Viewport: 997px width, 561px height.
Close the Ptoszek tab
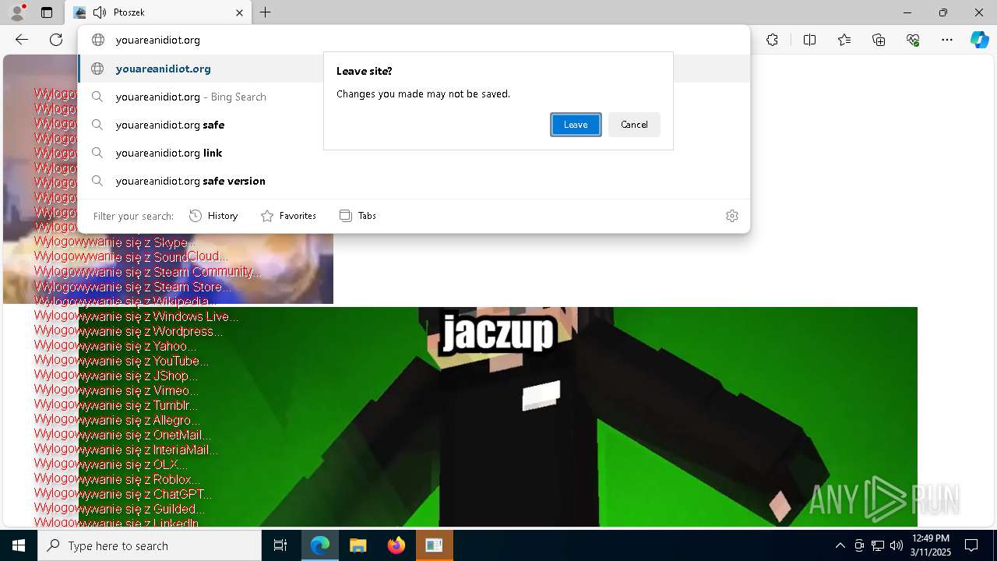click(240, 12)
